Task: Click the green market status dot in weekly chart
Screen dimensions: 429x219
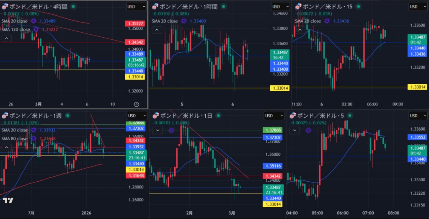Action: 67,115
